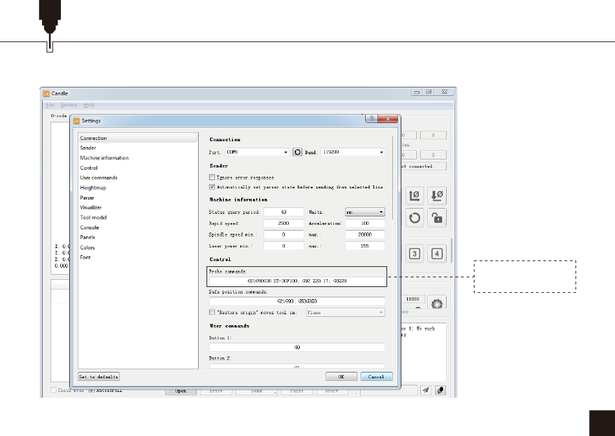Open the Help menu in Candle
615x436 pixels.
89,105
